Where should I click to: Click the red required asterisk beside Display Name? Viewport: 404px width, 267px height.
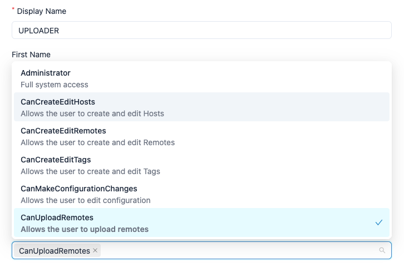point(13,9)
